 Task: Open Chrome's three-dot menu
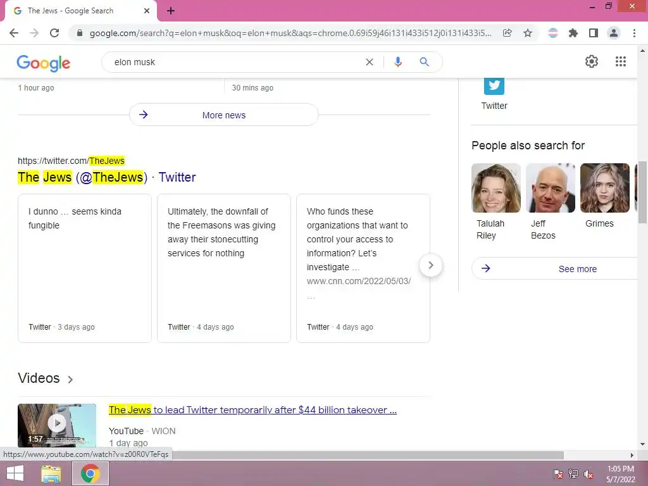tap(634, 33)
